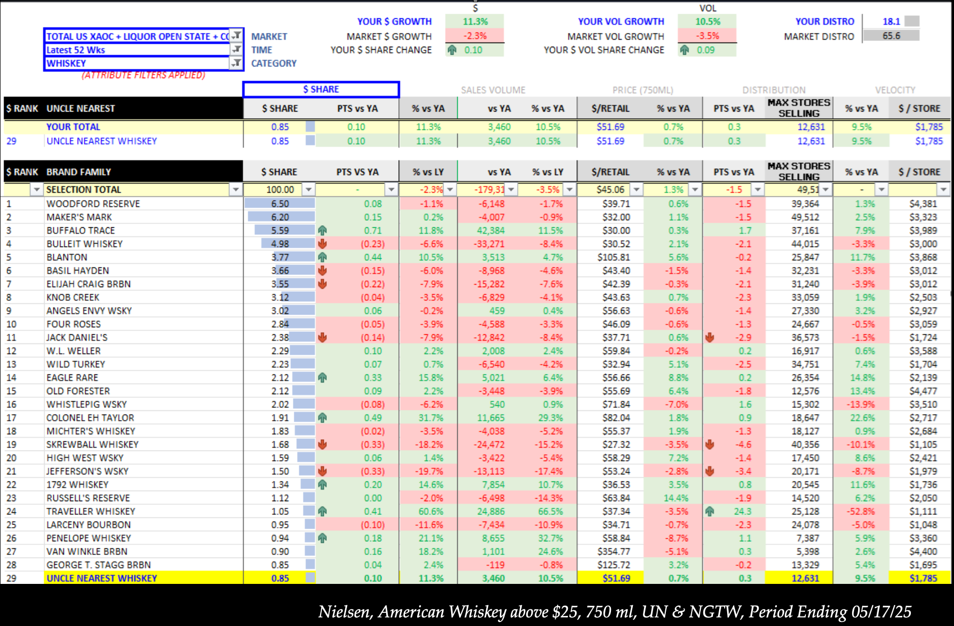
Task: Click the green up arrow in the BLANTON row
Action: coord(322,257)
